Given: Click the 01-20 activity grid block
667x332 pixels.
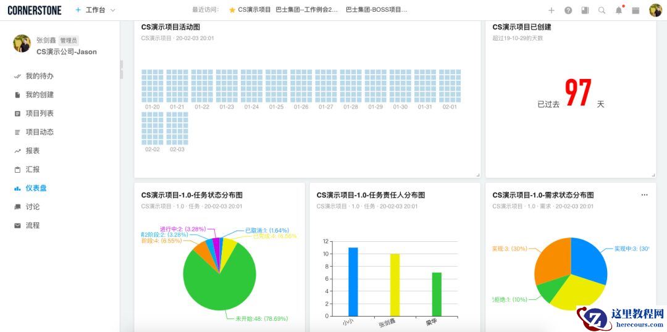Looking at the screenshot, I should click(153, 85).
